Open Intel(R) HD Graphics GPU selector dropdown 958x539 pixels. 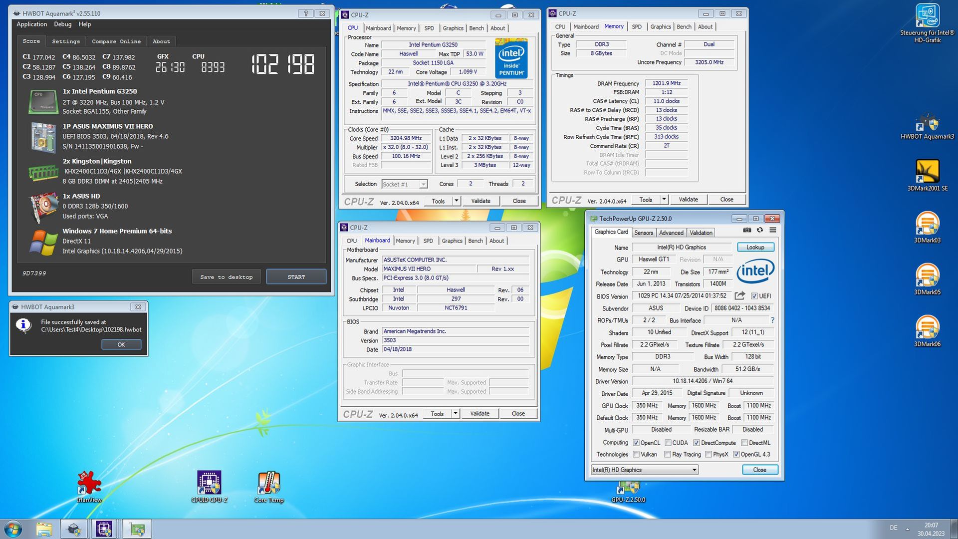pos(645,470)
